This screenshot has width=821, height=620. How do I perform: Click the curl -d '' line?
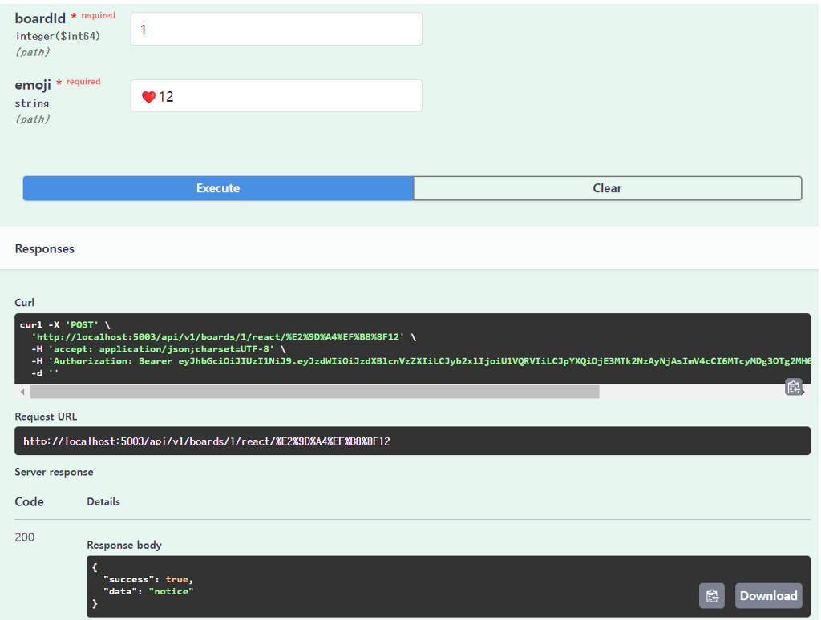pos(45,373)
